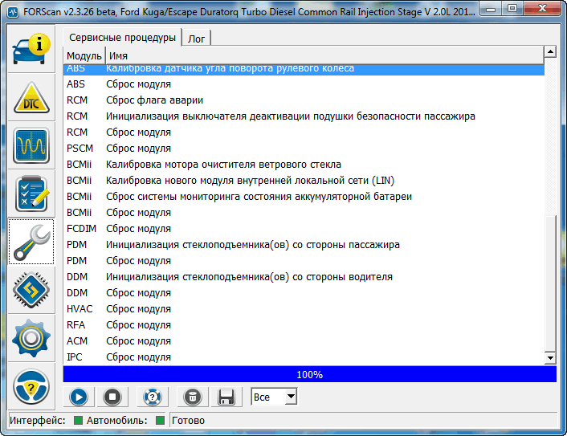Open the tests checklist section
This screenshot has width=567, height=436.
click(31, 194)
